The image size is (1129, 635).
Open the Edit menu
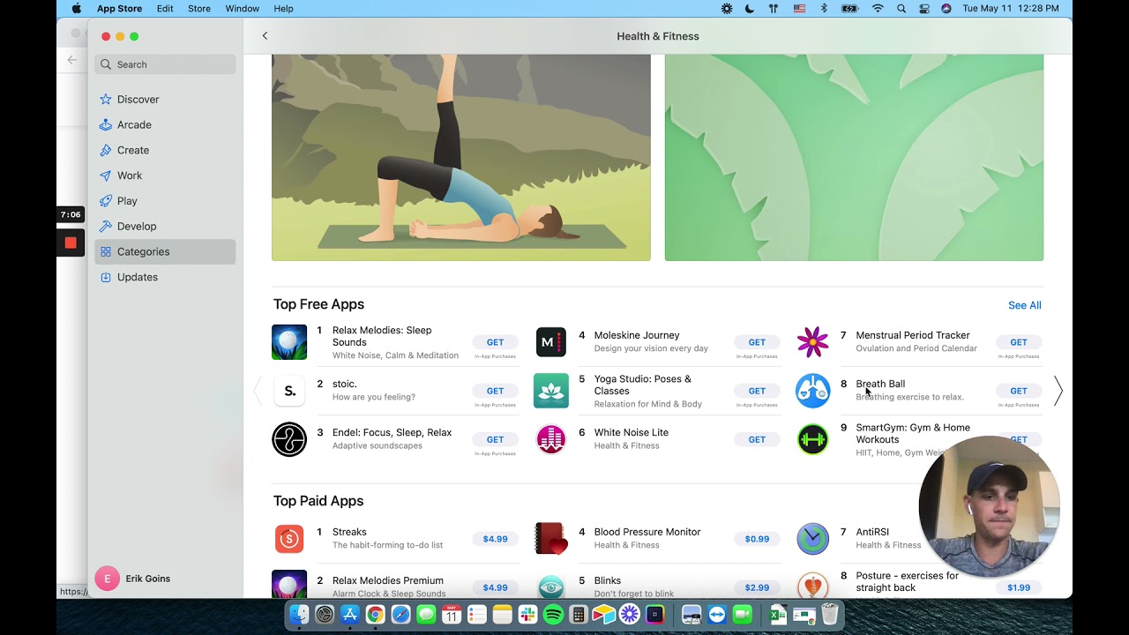pyautogui.click(x=165, y=9)
